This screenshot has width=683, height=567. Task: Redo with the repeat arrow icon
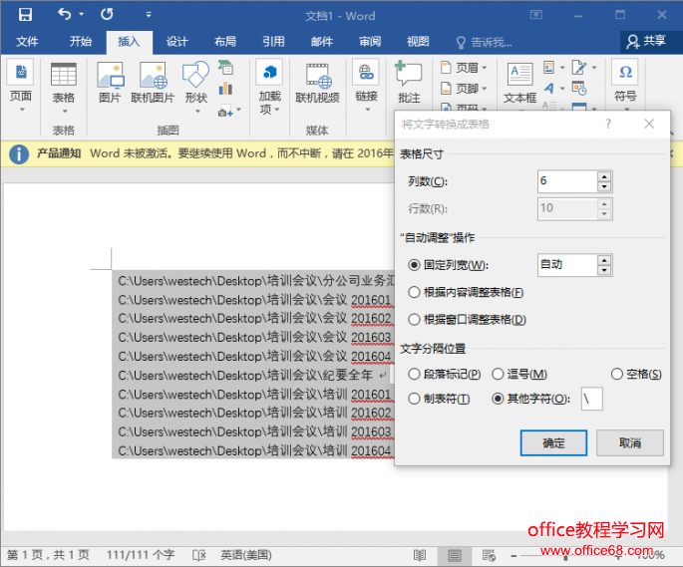(x=107, y=15)
